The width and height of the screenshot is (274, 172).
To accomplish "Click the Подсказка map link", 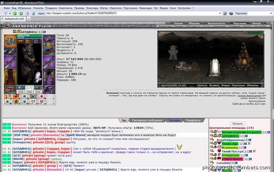I will [238, 85].
